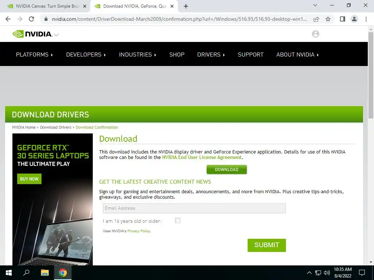The height and width of the screenshot is (280, 374).
Task: Click the browser forward arrow
Action: pyautogui.click(x=20, y=19)
